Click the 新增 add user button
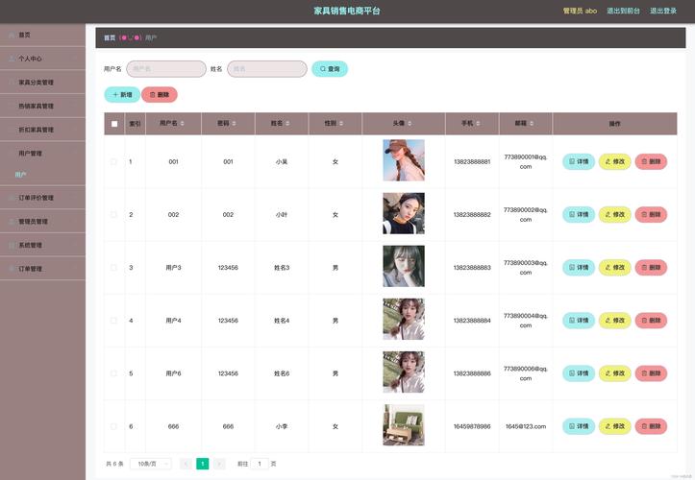 tap(122, 95)
